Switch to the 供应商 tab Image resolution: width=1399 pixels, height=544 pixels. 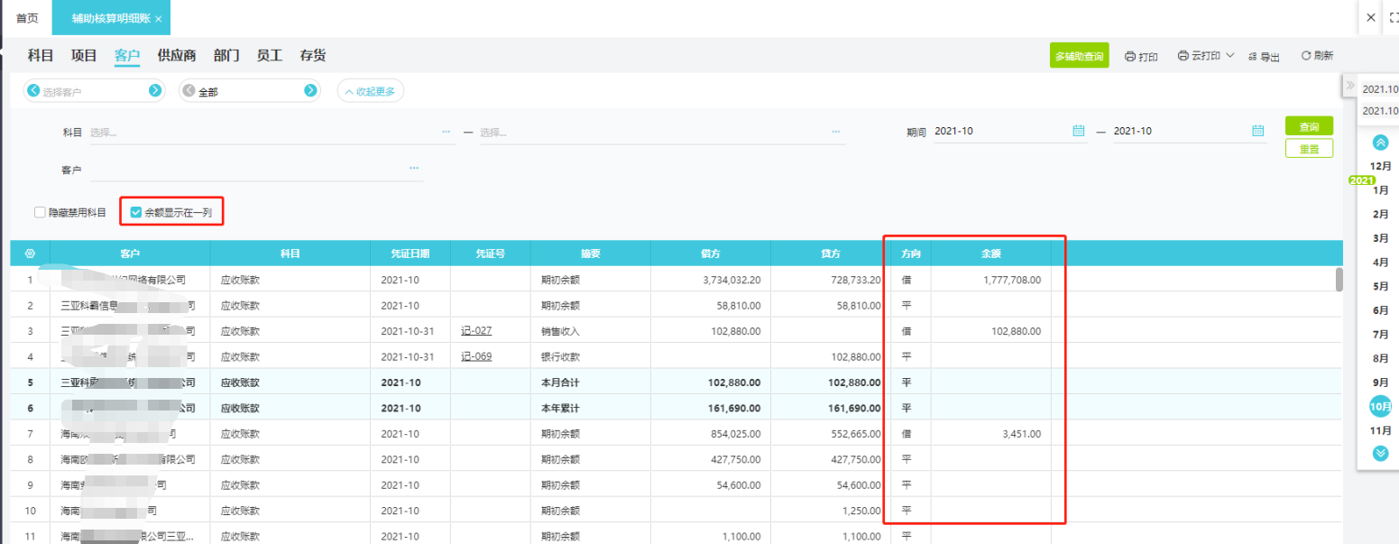pos(176,56)
